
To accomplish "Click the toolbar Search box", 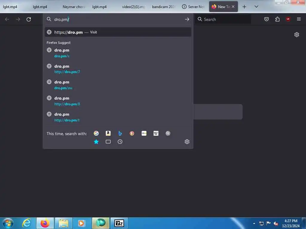I will pyautogui.click(x=223, y=19).
